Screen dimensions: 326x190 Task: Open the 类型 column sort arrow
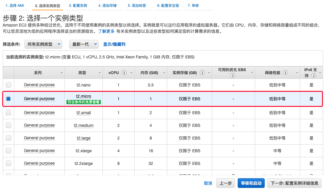coord(100,73)
